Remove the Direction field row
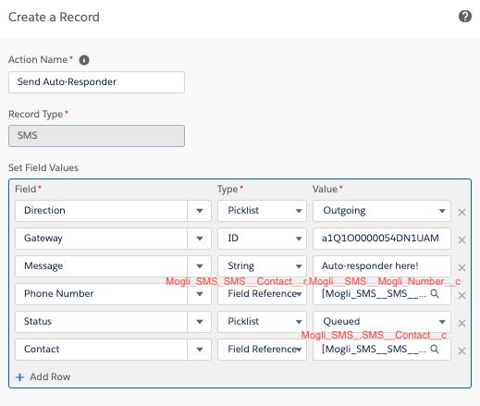480x406 pixels. tap(462, 212)
